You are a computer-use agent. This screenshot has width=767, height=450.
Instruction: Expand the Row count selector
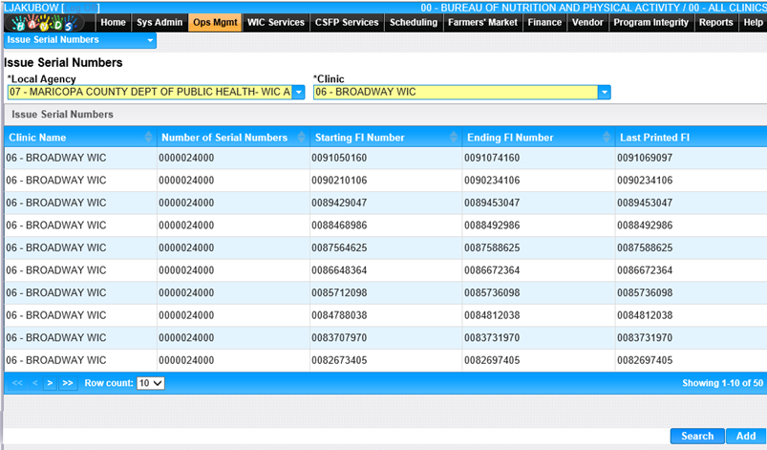pyautogui.click(x=150, y=383)
